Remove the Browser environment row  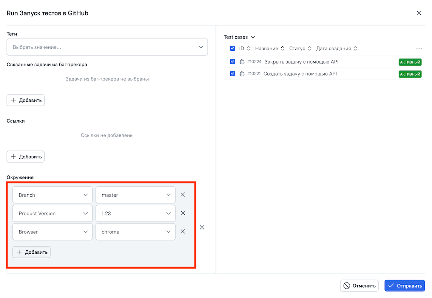[183, 231]
